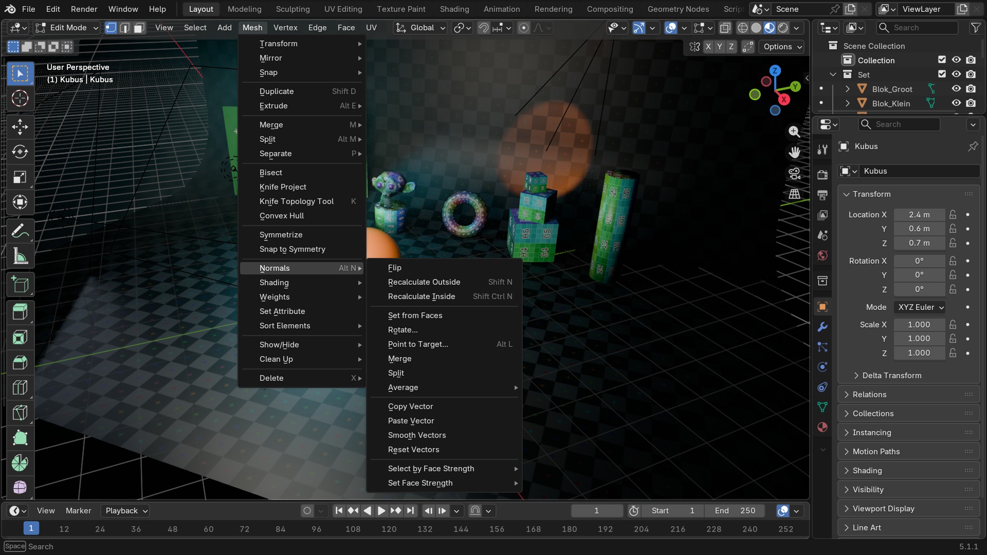This screenshot has width=987, height=555.
Task: Select the Add Cube tool
Action: click(20, 285)
